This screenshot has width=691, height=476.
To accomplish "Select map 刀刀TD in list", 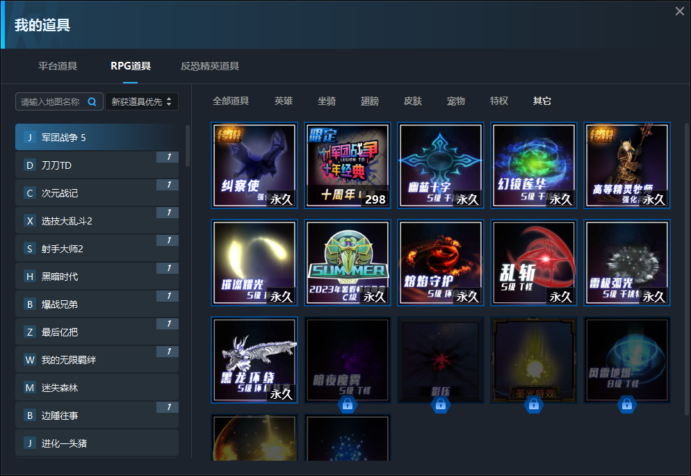I will pyautogui.click(x=97, y=165).
